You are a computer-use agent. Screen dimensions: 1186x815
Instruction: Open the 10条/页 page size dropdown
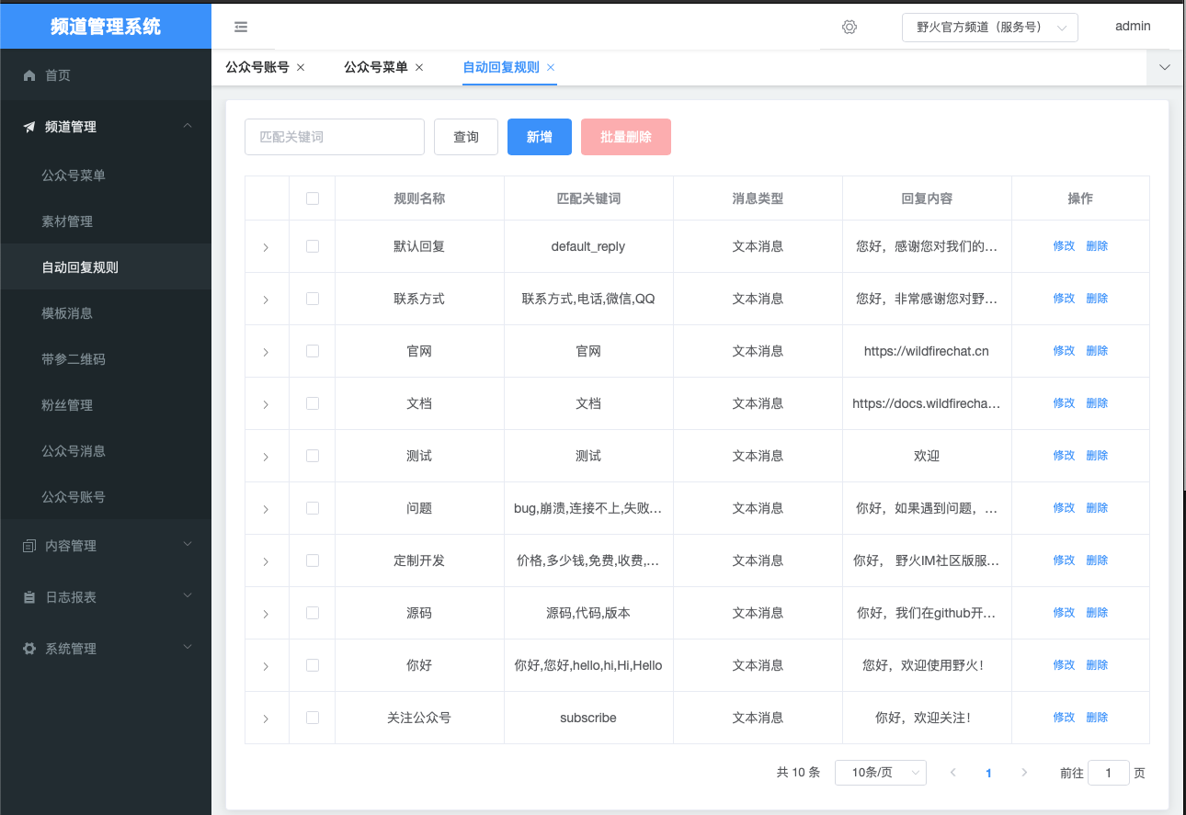point(880,773)
